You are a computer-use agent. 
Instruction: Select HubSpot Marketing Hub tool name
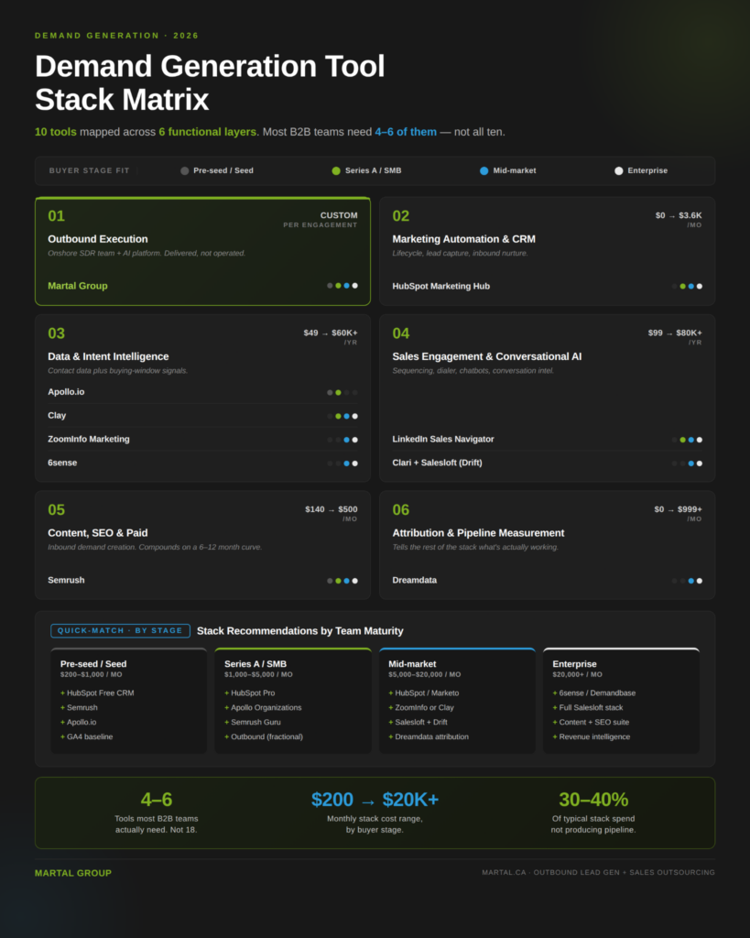click(440, 286)
